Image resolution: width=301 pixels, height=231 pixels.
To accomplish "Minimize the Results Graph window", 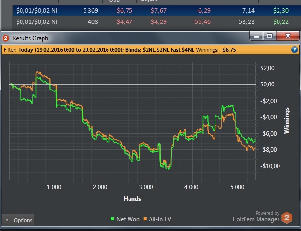I will point(257,36).
